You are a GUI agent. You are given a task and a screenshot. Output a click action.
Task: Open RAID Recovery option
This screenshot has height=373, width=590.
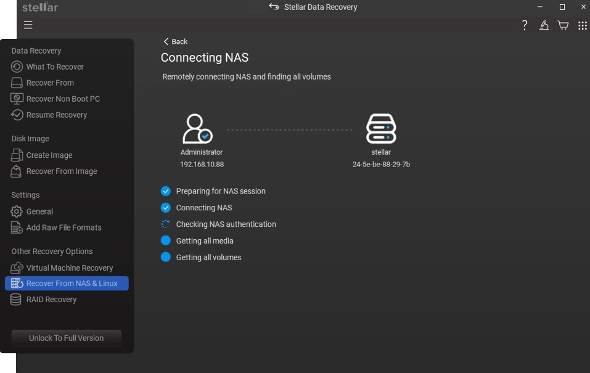coord(52,299)
